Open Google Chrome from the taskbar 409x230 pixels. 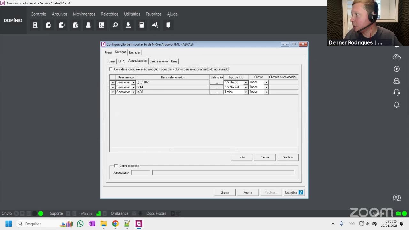click(x=115, y=224)
